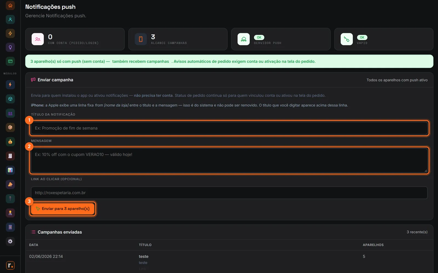Click 'Todos os aparelhos com push ativo' text
The height and width of the screenshot is (273, 438).
(397, 80)
